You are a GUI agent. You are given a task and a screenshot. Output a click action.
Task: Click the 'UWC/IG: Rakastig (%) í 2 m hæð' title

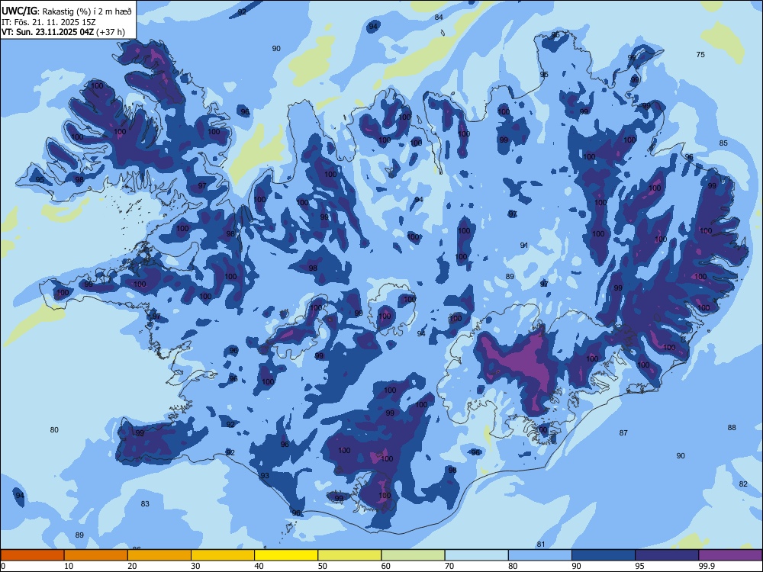[66, 11]
